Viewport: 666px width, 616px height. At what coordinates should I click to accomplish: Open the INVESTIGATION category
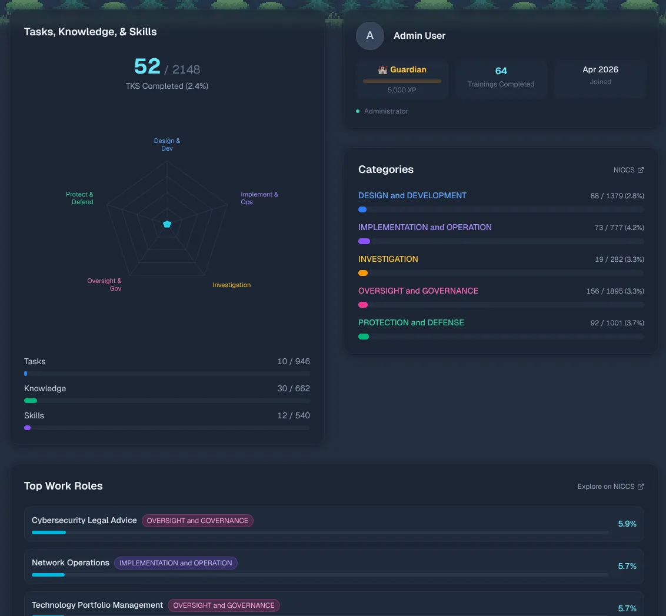(x=388, y=259)
